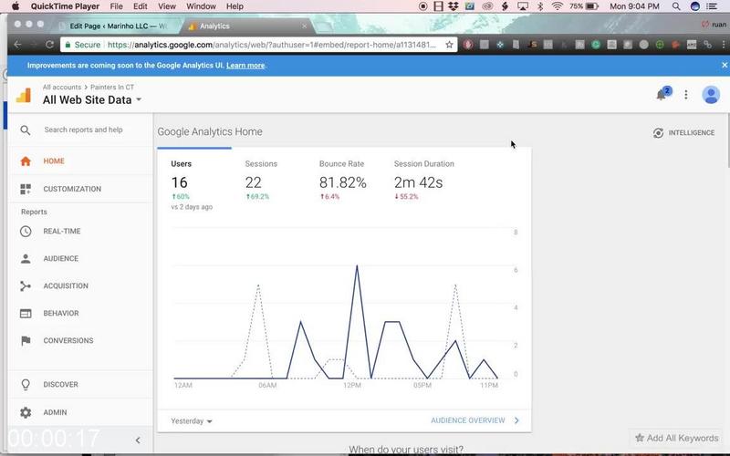Go back with browser back arrow

[x=17, y=45]
